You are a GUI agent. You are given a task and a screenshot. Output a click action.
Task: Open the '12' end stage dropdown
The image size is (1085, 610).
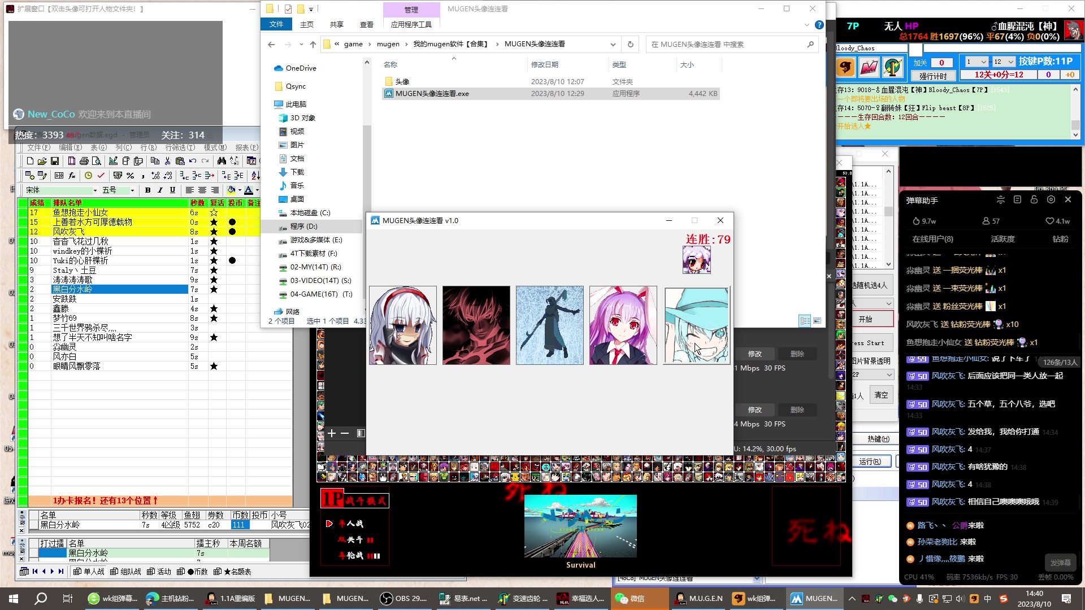(x=1004, y=62)
